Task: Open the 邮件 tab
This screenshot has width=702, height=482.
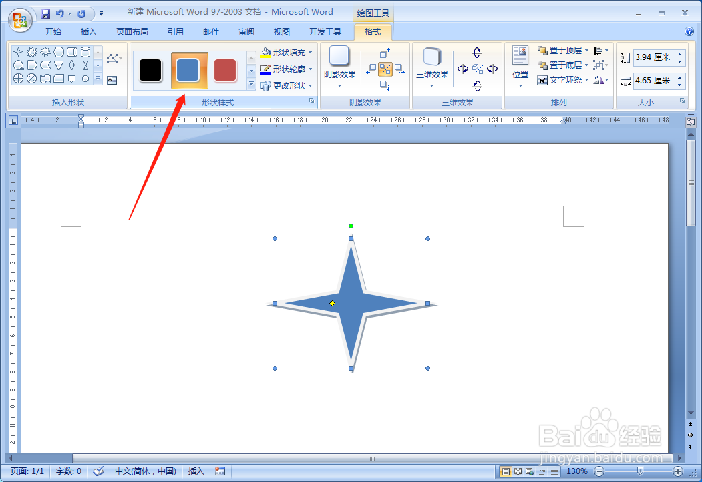Action: (x=211, y=32)
